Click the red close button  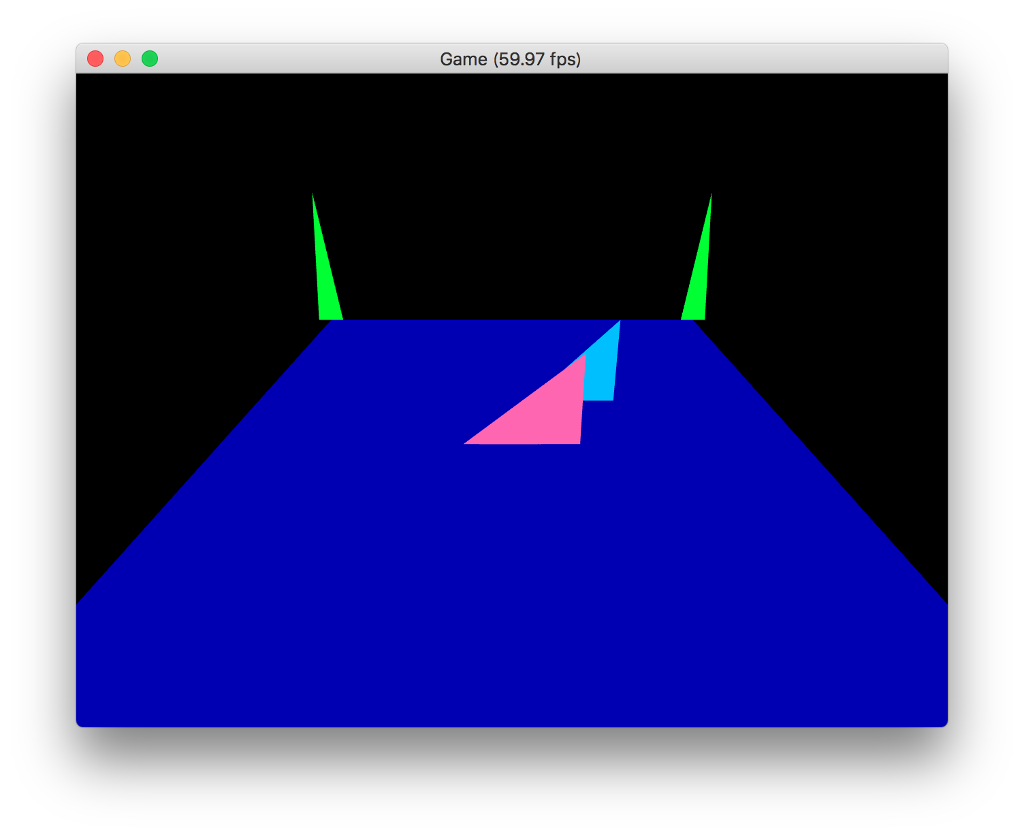95,59
